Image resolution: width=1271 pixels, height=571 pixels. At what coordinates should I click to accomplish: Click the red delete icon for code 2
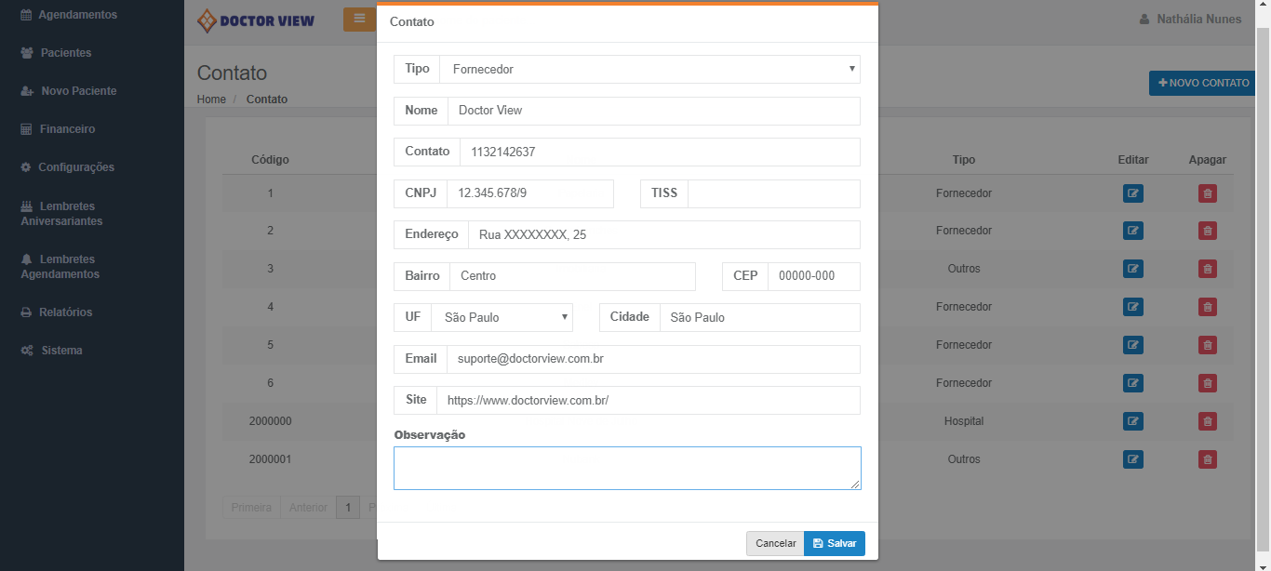1207,231
